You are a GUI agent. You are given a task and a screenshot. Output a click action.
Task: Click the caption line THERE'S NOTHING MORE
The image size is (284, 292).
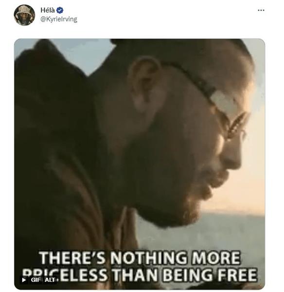(140, 257)
